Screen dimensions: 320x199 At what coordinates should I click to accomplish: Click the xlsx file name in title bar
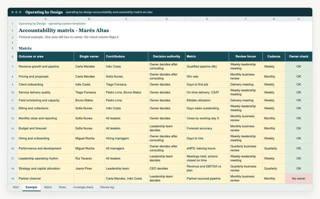point(109,12)
